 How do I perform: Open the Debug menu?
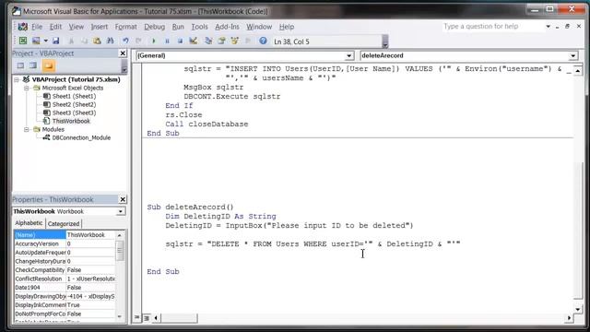pyautogui.click(x=154, y=27)
